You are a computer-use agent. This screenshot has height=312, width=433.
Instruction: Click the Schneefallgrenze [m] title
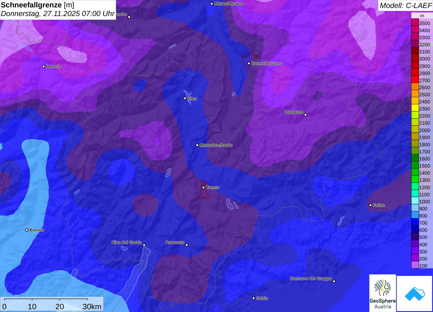37,5
